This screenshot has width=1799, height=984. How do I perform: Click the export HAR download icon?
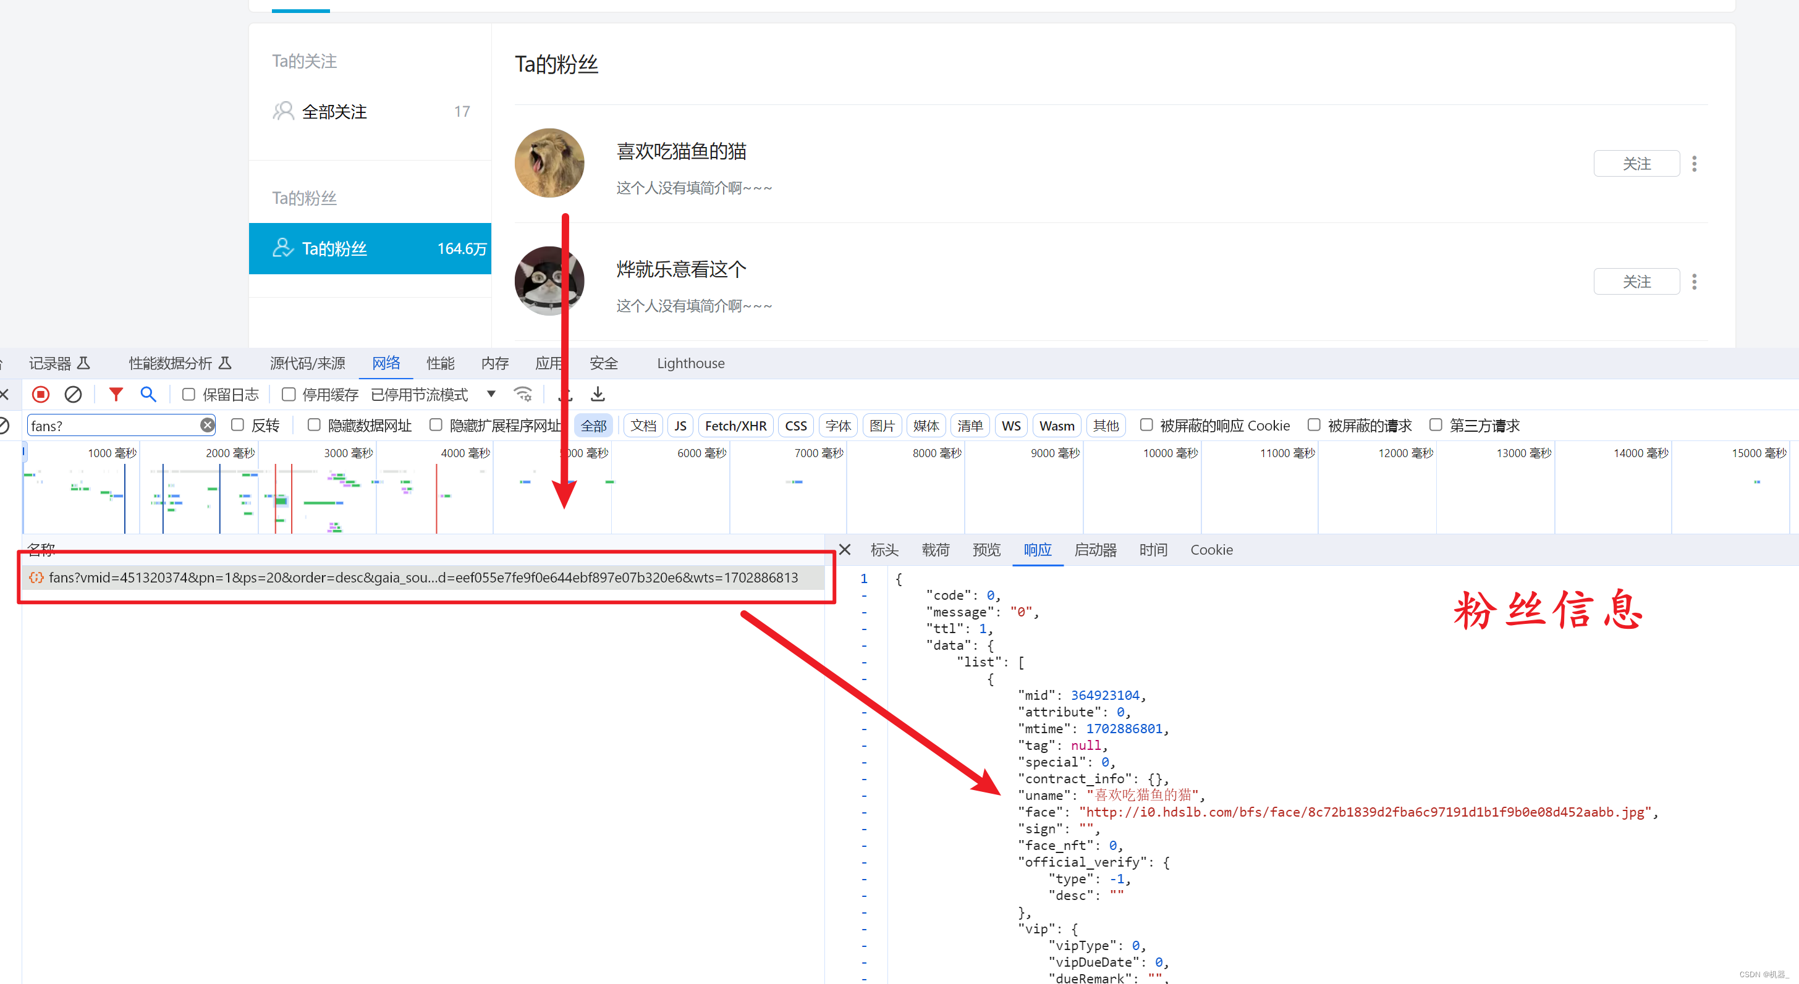(x=598, y=394)
